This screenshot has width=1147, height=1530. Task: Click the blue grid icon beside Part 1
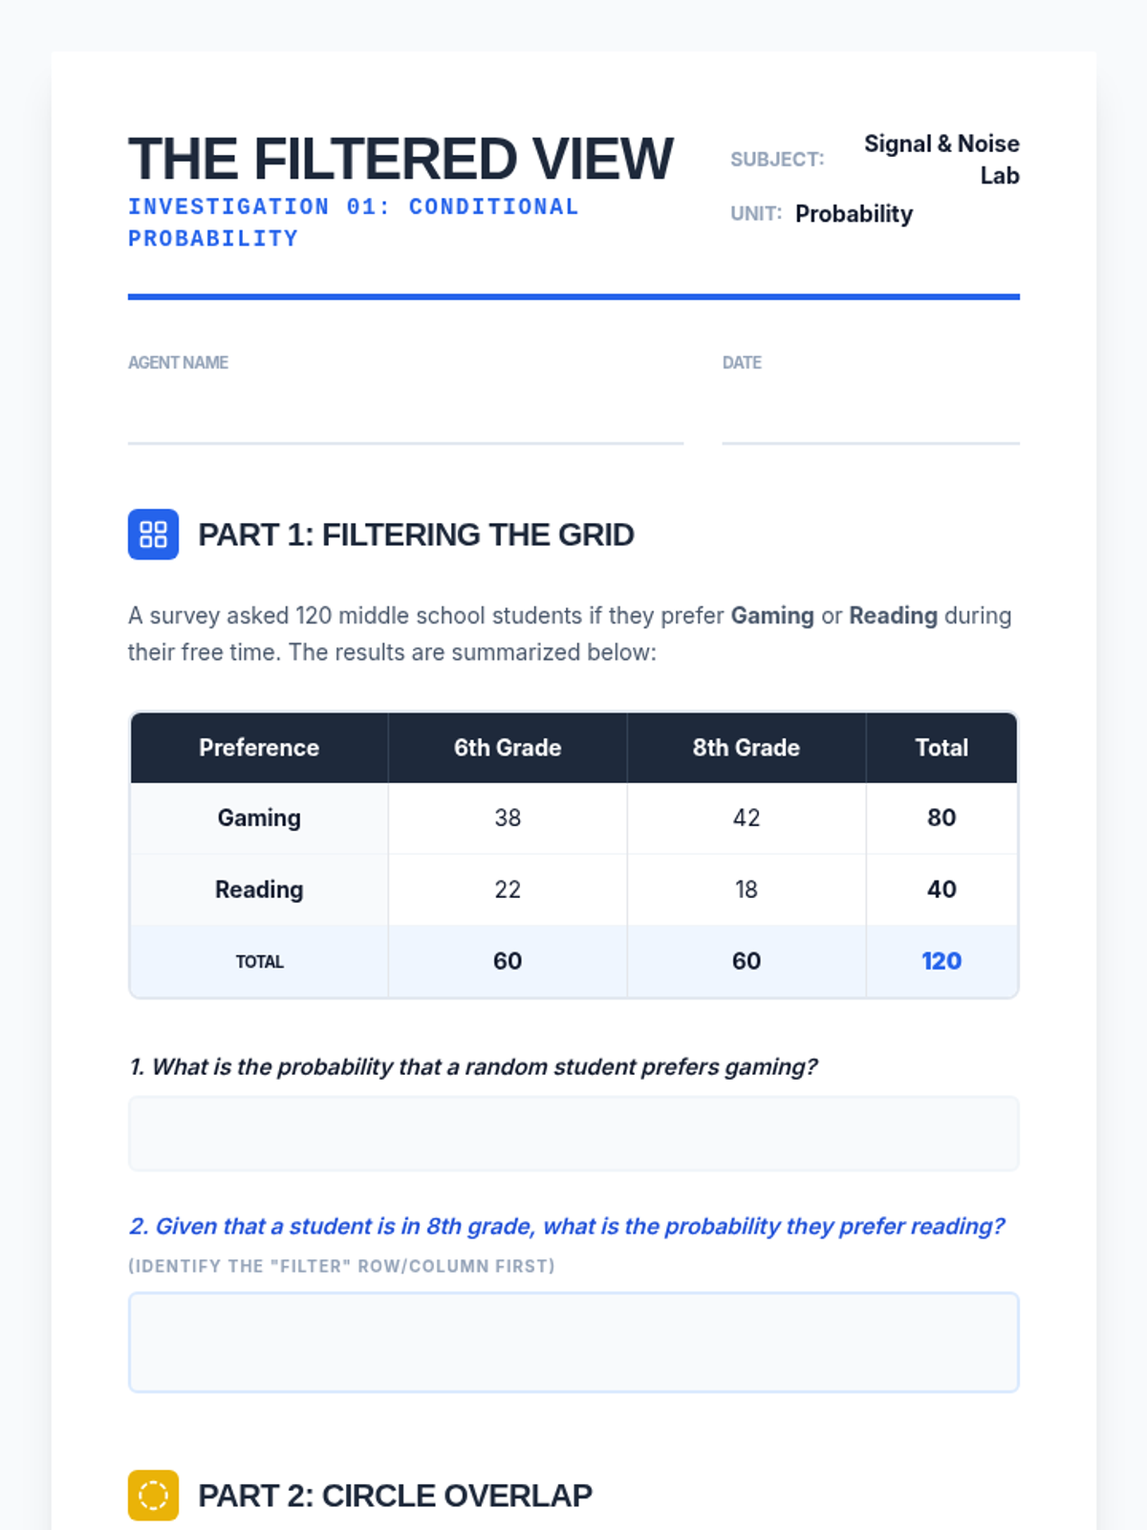pos(153,535)
